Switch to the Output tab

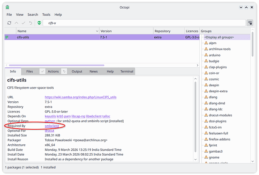[77, 71]
